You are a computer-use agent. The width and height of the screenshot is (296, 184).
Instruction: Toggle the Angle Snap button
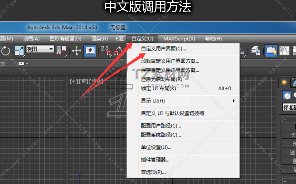(118, 51)
